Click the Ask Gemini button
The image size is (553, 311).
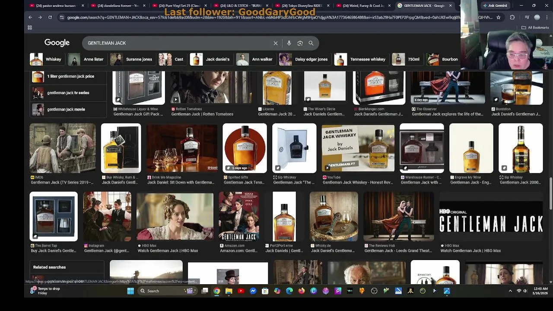(495, 6)
